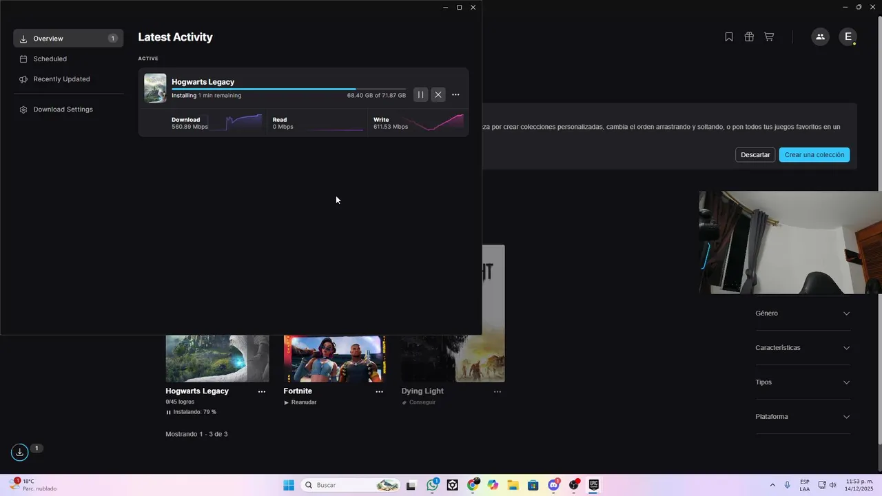The height and width of the screenshot is (496, 882).
Task: Open the shopping cart
Action: 769,37
